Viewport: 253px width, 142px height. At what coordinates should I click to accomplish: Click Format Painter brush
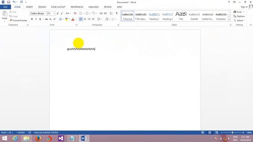click(x=18, y=21)
